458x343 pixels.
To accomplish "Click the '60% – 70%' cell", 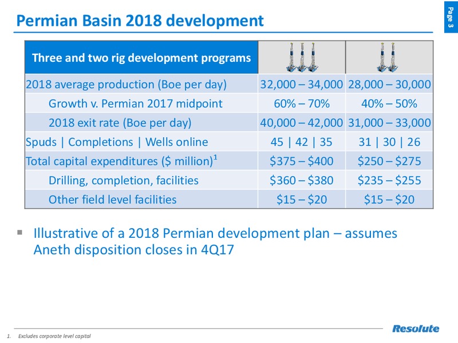I will pos(302,103).
